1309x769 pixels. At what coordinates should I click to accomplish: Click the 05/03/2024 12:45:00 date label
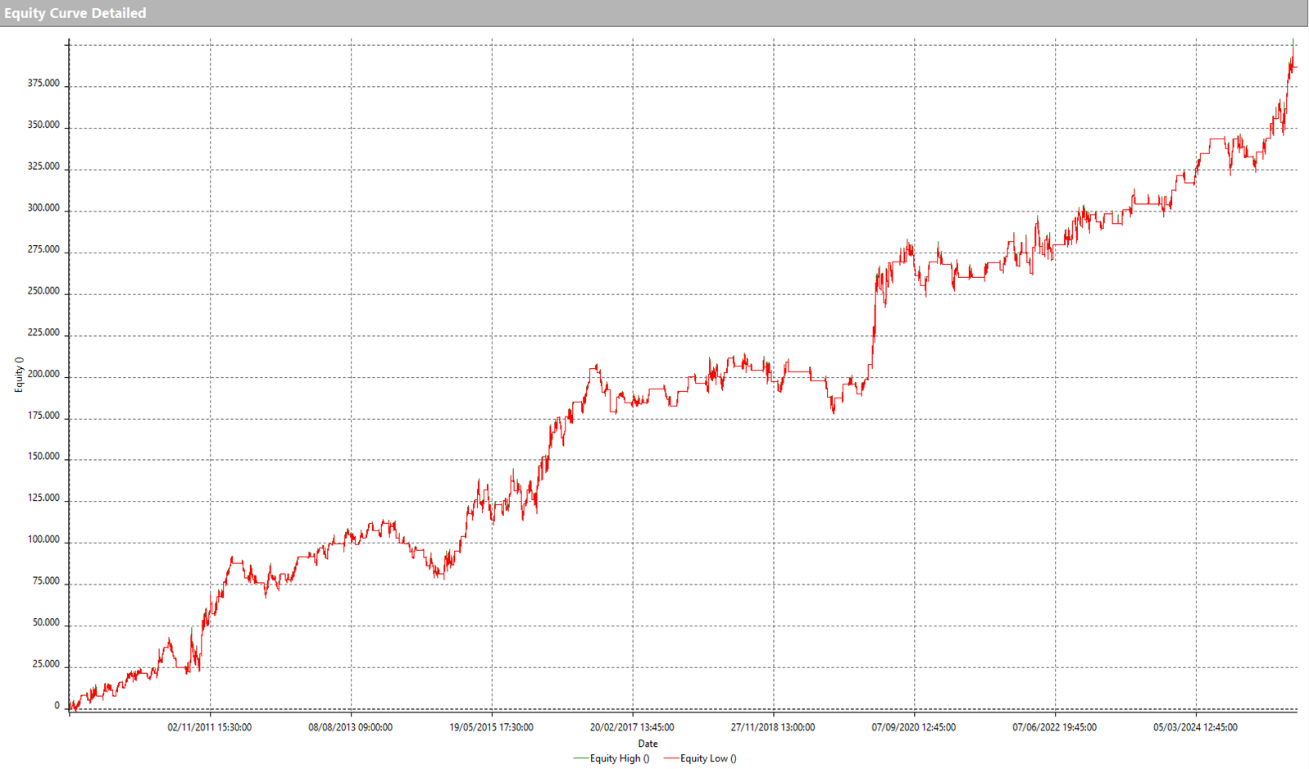pyautogui.click(x=1195, y=727)
